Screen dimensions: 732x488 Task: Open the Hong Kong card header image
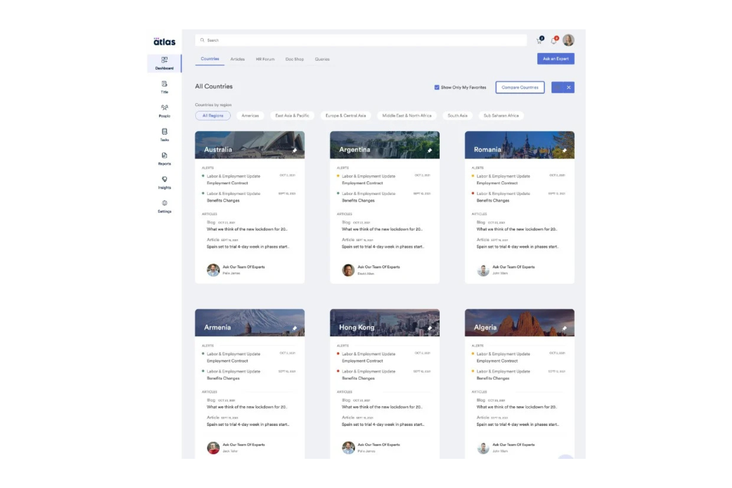pos(385,323)
